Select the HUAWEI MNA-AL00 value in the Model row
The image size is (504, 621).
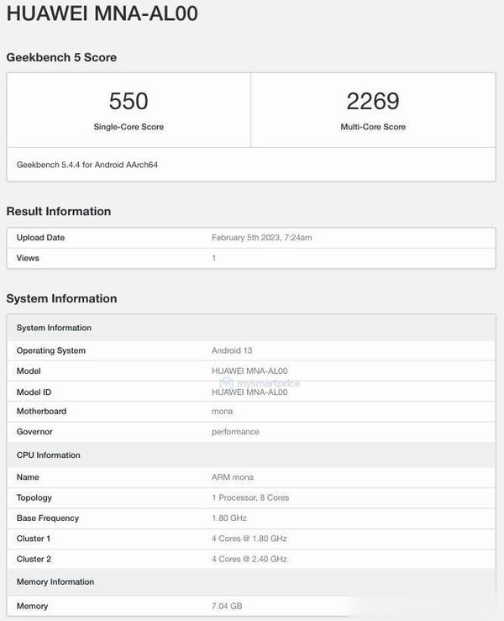pyautogui.click(x=249, y=371)
